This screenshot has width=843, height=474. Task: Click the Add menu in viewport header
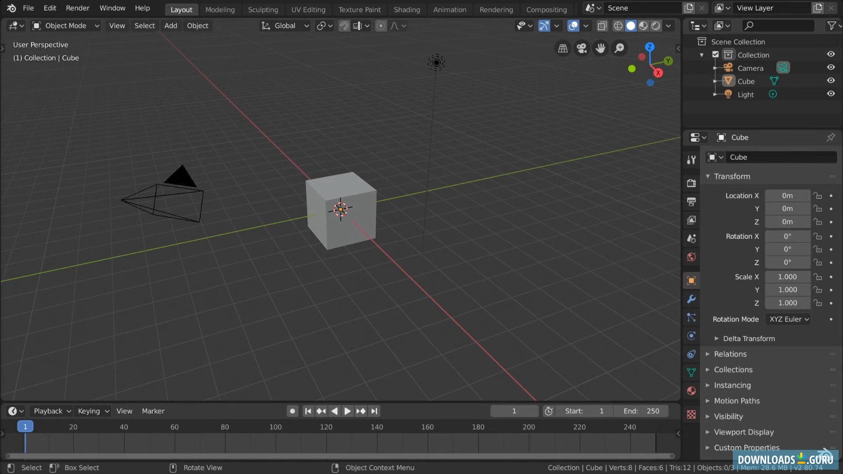(170, 26)
